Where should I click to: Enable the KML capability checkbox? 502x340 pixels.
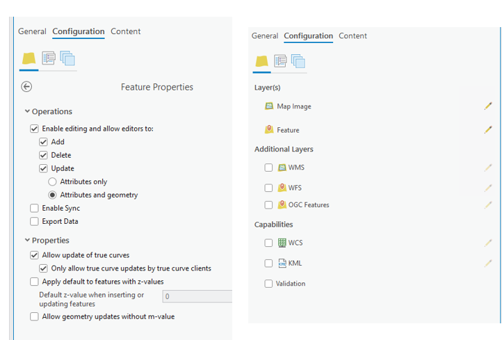click(268, 264)
